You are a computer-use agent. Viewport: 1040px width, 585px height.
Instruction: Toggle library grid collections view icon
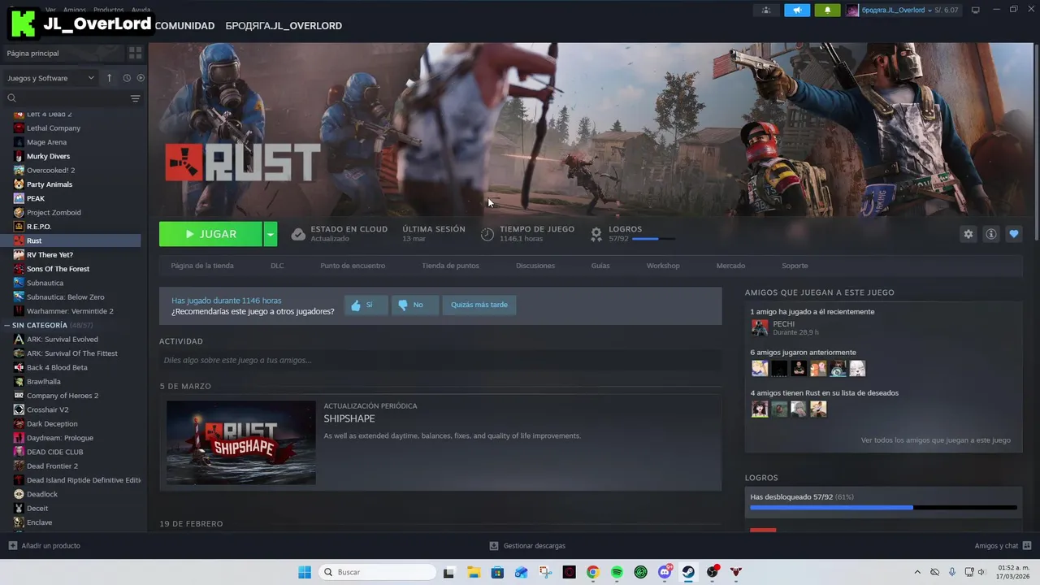point(135,53)
